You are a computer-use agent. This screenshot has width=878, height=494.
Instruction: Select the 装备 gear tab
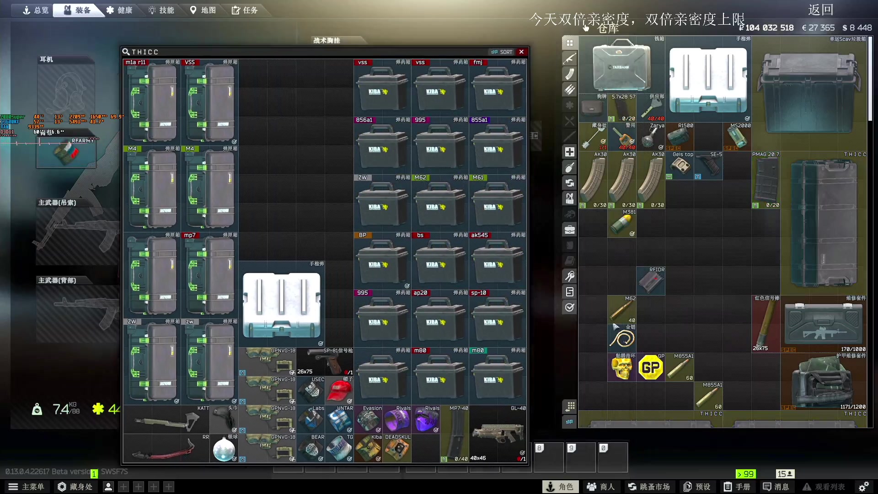click(x=77, y=10)
